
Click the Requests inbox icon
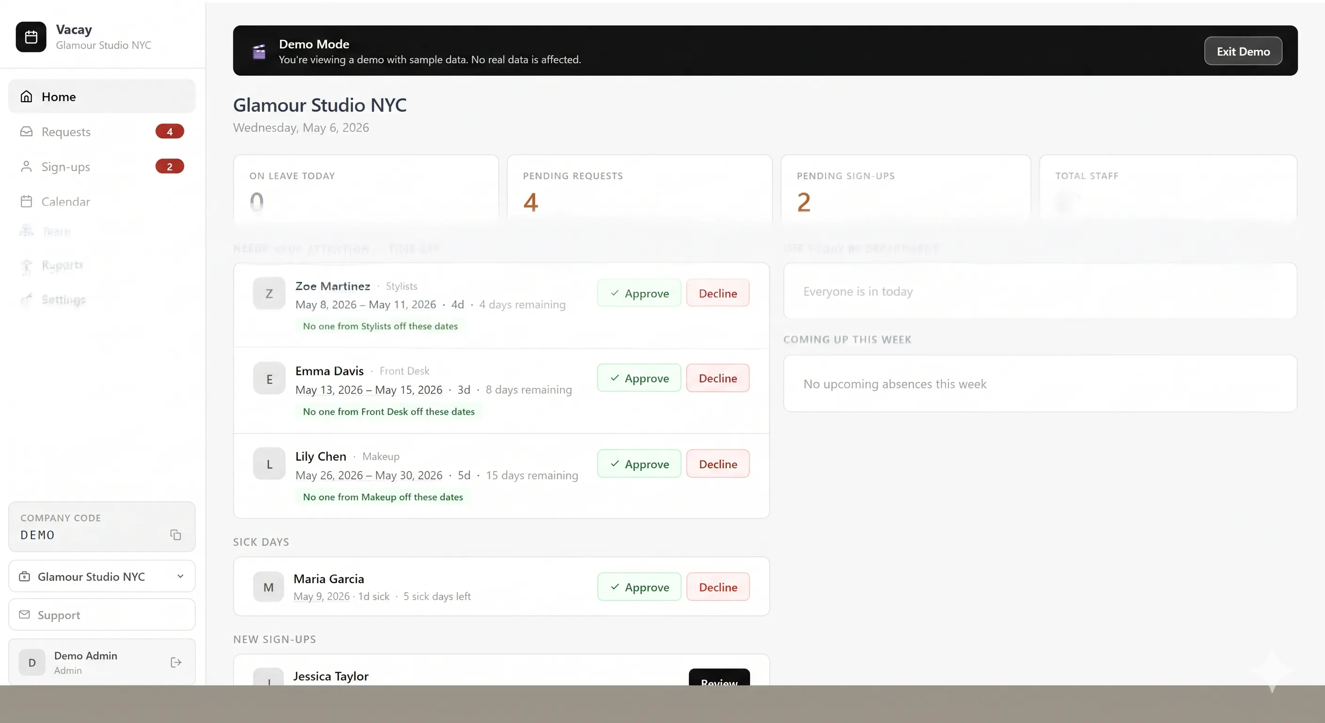click(x=26, y=132)
